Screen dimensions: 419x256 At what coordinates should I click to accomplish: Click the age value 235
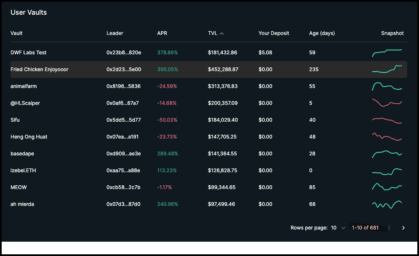(x=314, y=69)
